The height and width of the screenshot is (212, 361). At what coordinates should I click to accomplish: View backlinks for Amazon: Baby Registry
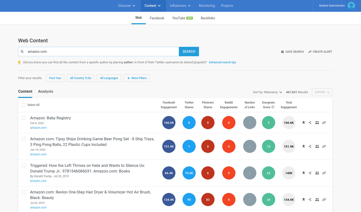(324, 123)
